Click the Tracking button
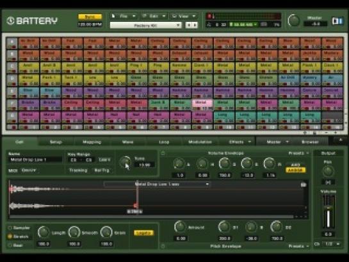Screen dimensions: 349x262 (x=78, y=170)
